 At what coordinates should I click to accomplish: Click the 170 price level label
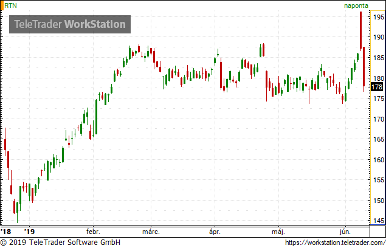tap(379, 119)
